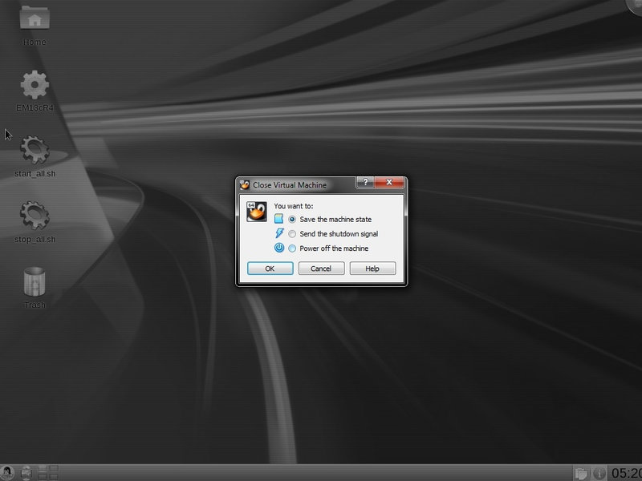Click the question mark title bar button
Screen dimensions: 642x481
(x=365, y=183)
